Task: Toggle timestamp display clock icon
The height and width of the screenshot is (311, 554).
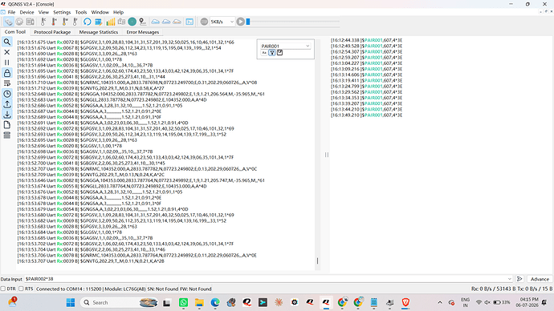Action: coord(6,94)
